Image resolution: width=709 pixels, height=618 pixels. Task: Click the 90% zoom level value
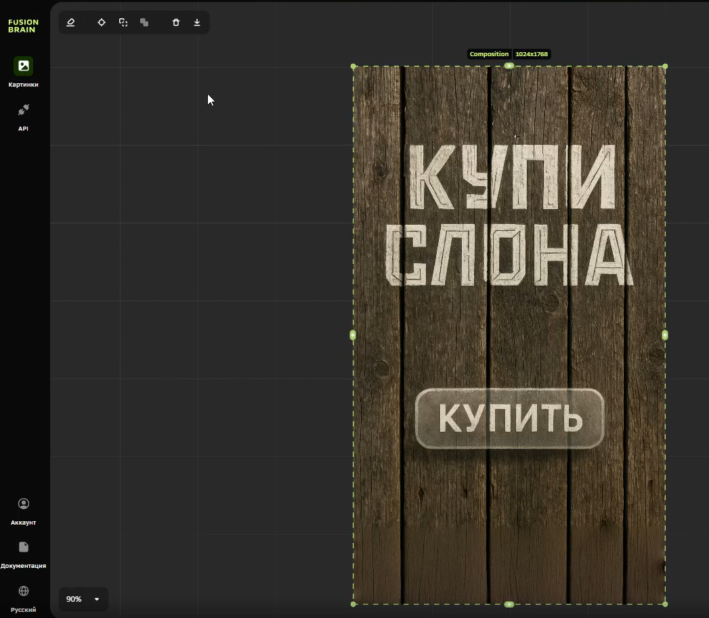74,599
